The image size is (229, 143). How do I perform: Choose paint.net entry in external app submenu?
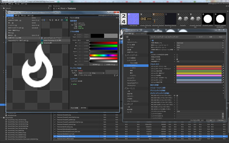[56, 38]
